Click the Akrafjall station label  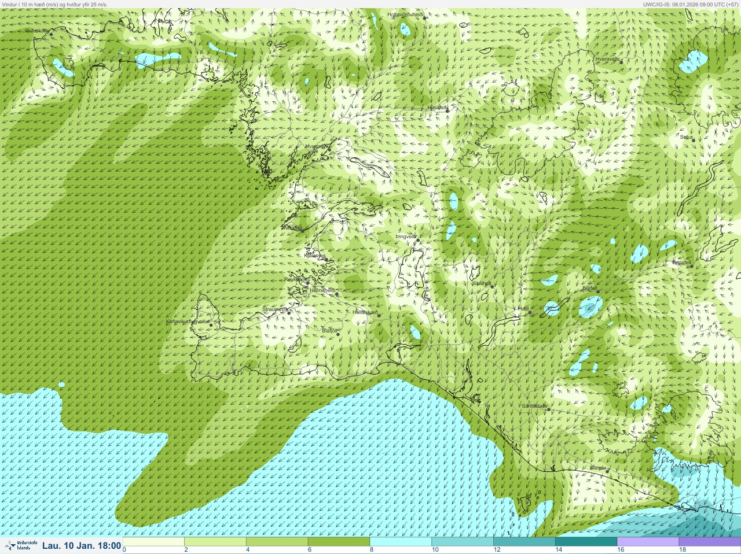point(292,228)
